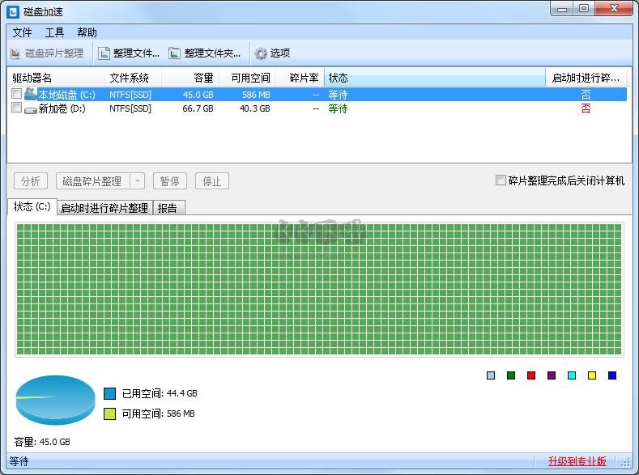Click 整理文件... toolbar text

click(136, 53)
